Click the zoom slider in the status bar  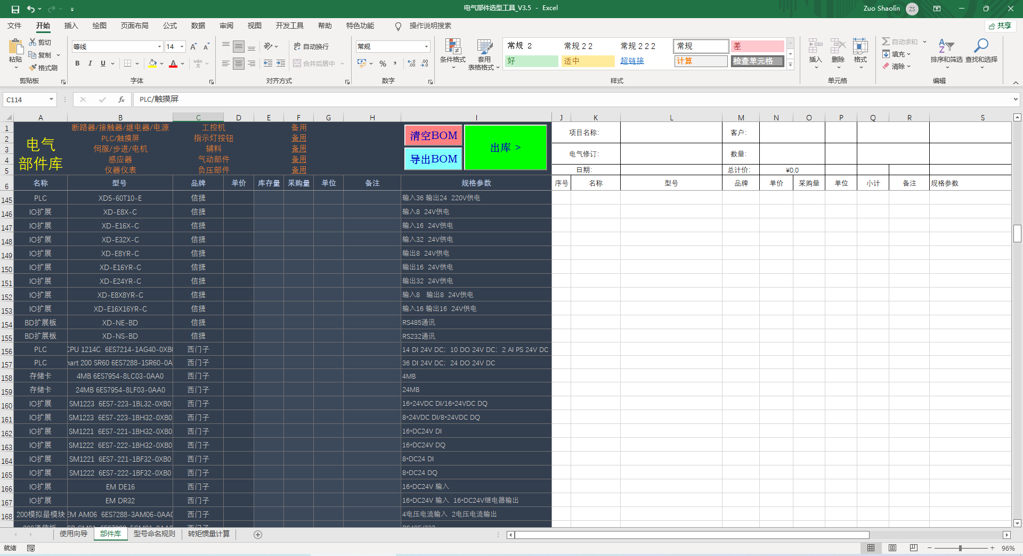[x=960, y=548]
